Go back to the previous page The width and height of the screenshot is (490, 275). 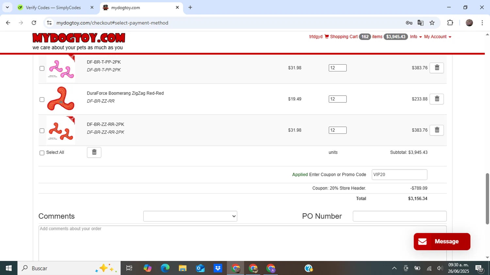8,23
